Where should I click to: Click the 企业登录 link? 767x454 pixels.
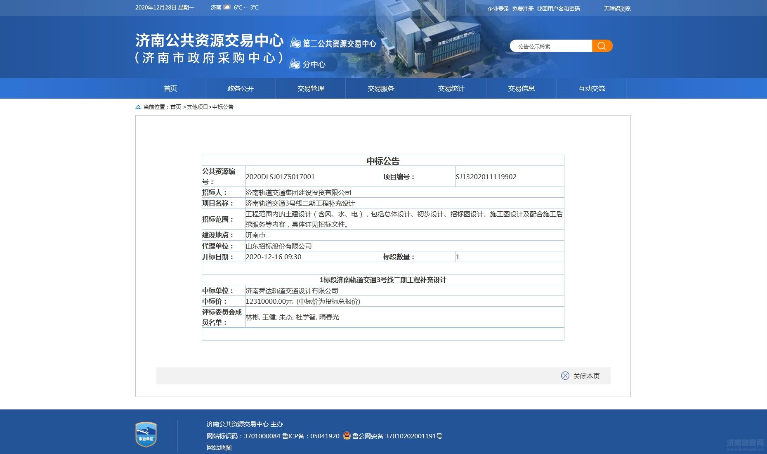[x=498, y=9]
